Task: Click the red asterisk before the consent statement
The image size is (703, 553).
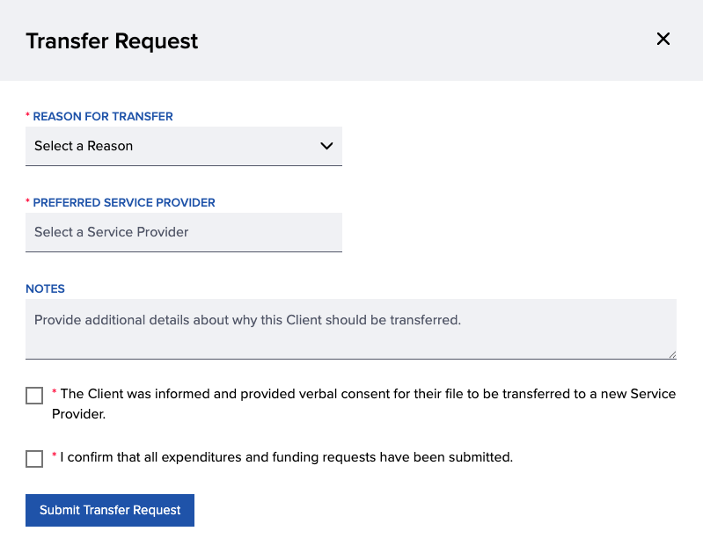Action: [x=55, y=392]
